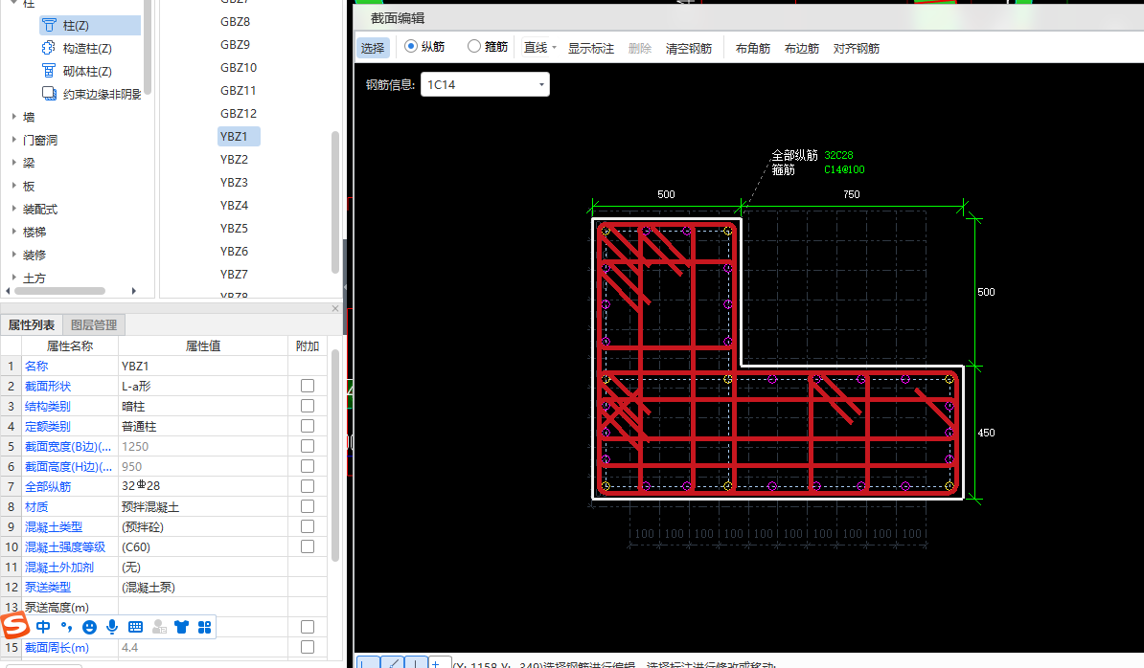The height and width of the screenshot is (668, 1144).
Task: Click the 全部纵筋 property value cell
Action: (x=203, y=486)
